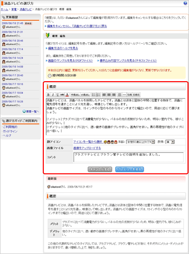Image resolution: width=189 pixels, height=254 pixels.
Task: Apply italic formatting with the I button
Action: point(53,95)
